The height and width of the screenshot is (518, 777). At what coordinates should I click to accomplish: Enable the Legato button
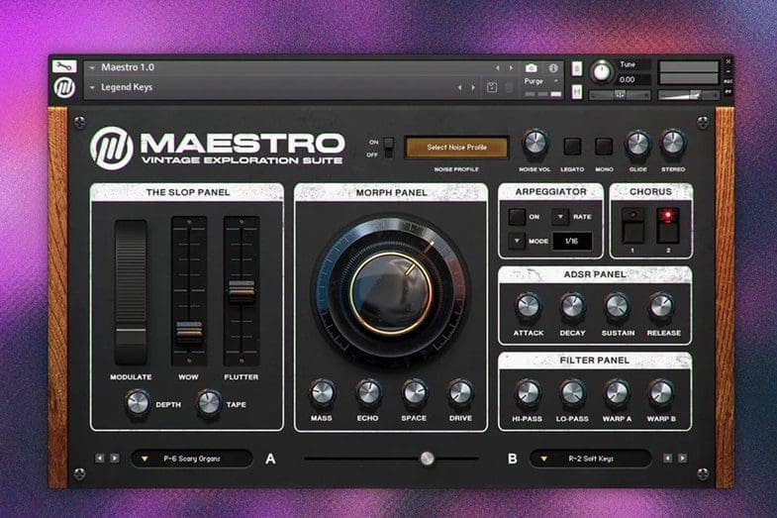[x=572, y=147]
